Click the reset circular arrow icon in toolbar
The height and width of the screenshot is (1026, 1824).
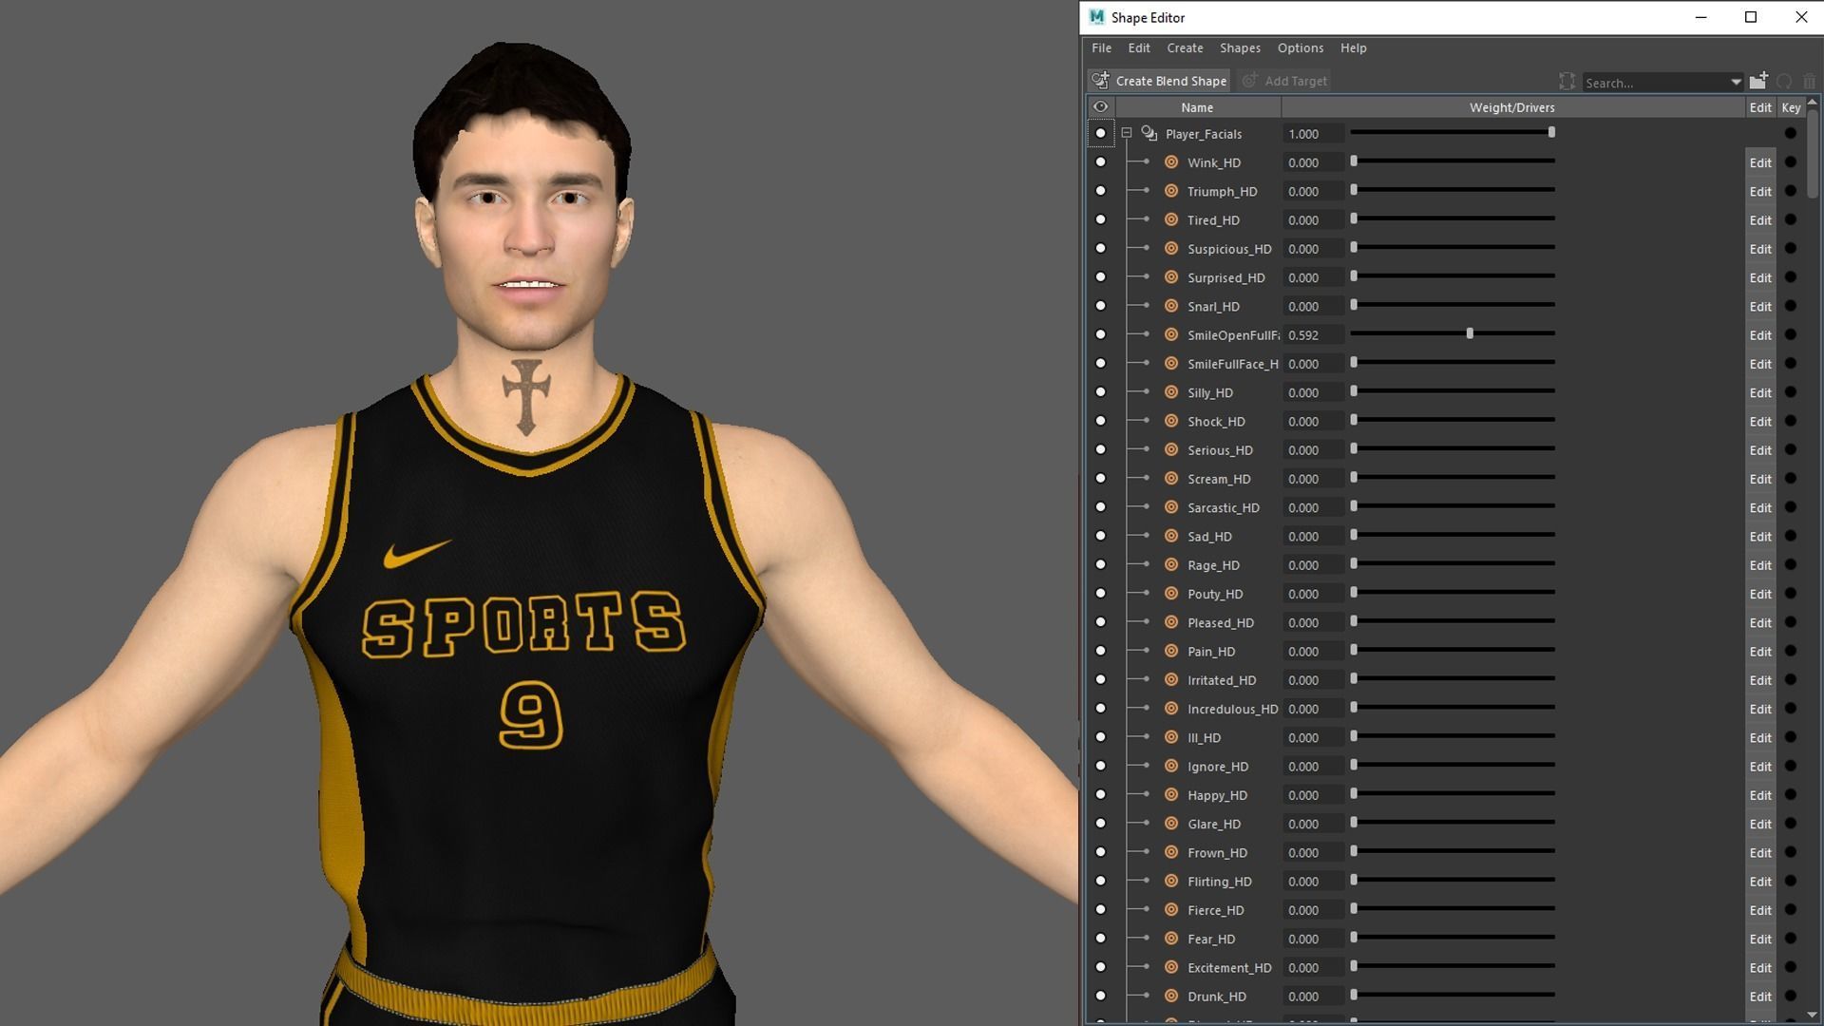(x=1784, y=82)
